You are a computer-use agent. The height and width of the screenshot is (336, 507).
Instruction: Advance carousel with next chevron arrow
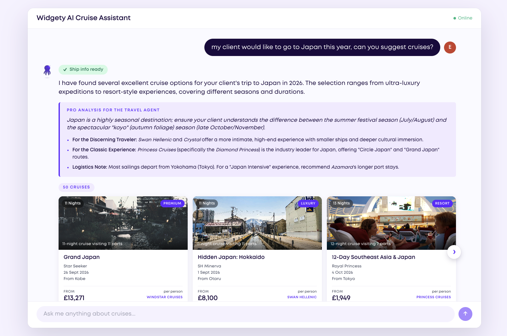click(454, 252)
